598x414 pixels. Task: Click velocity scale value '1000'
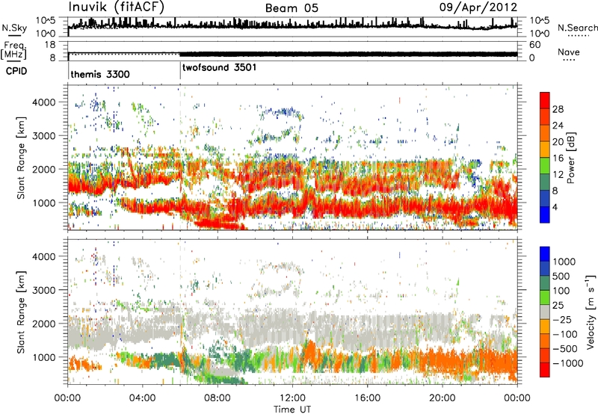[564, 262]
